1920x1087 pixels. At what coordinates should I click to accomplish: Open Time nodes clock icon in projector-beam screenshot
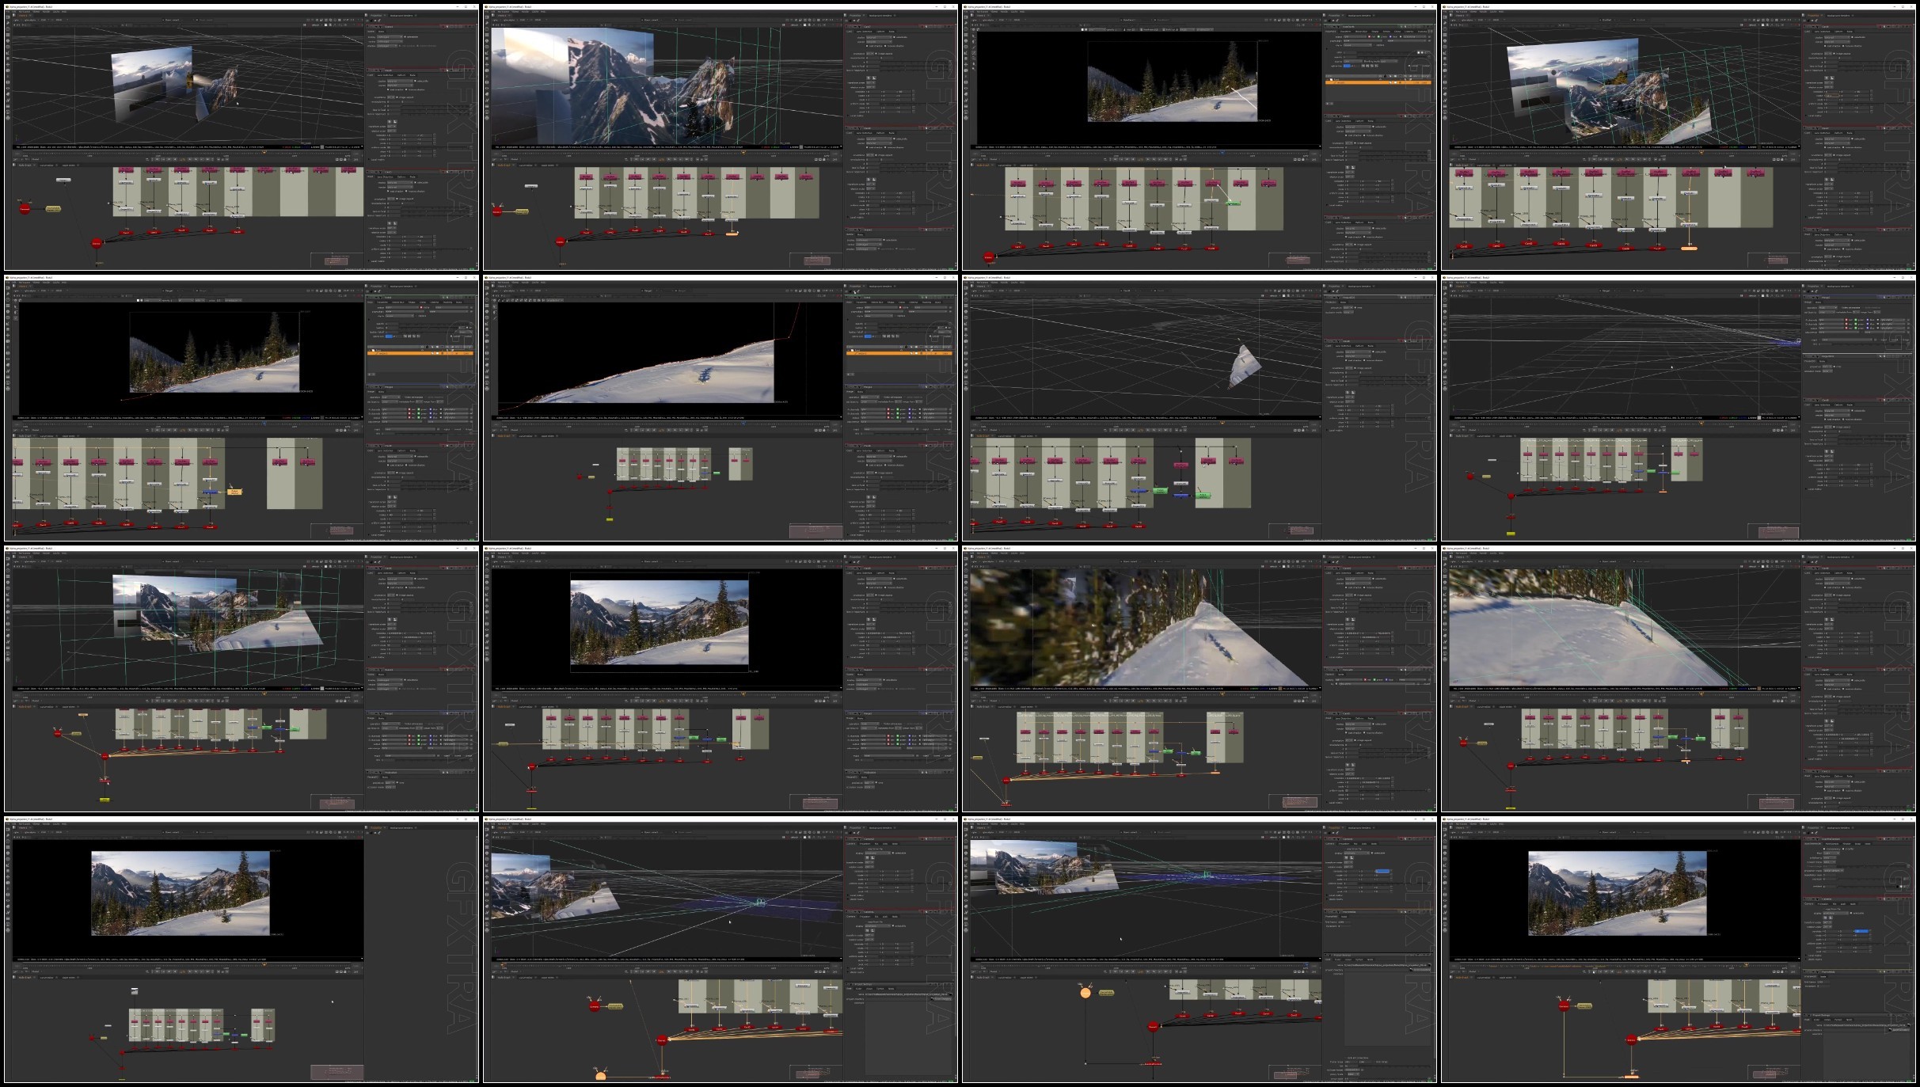487,841
